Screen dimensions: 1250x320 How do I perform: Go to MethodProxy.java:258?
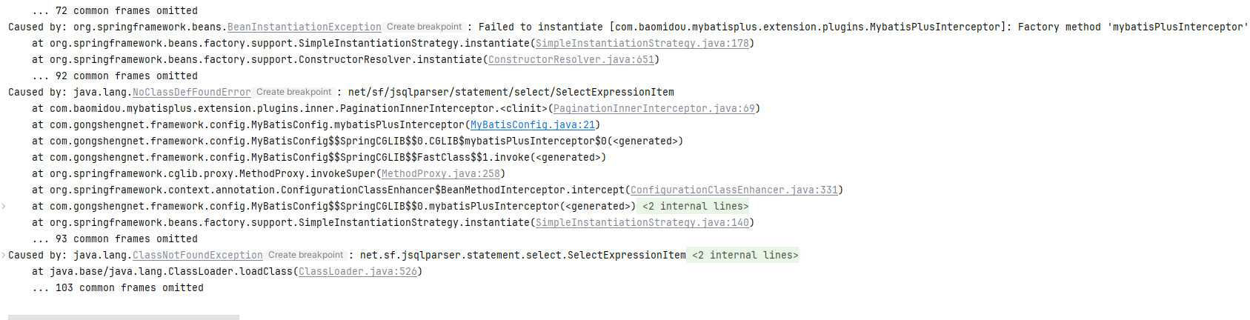(440, 174)
